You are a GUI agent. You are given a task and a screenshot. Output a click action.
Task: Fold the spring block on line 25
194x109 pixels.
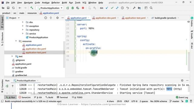pos(76,36)
